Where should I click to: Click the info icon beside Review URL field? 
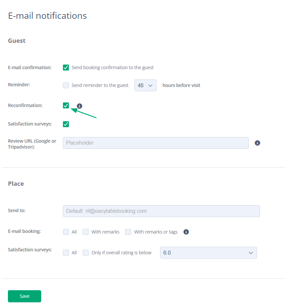tap(257, 143)
